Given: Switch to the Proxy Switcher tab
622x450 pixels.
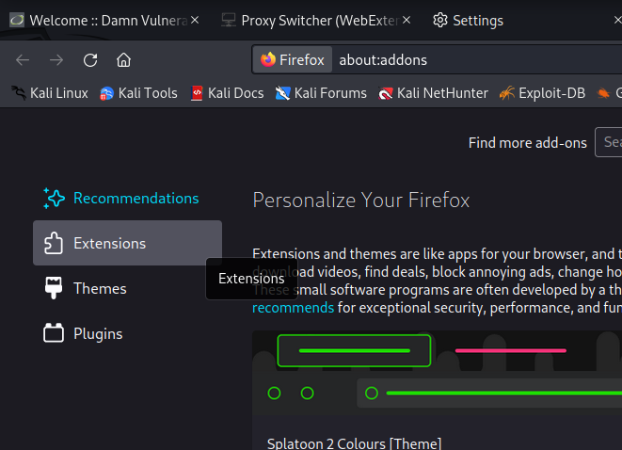Looking at the screenshot, I should [301, 20].
